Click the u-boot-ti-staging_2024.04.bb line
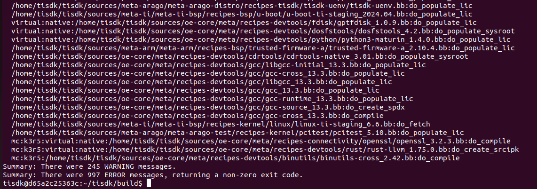 click(x=242, y=14)
